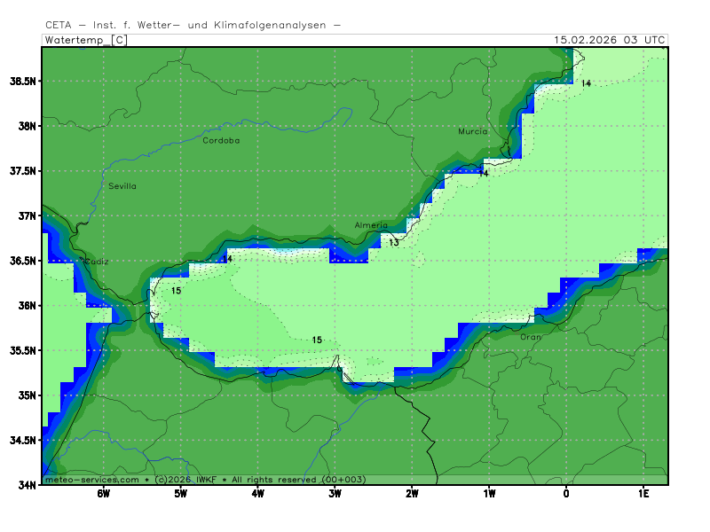Viewport: 710px width, 532px height.
Task: Click the Cadiz city label
Action: pyautogui.click(x=96, y=262)
